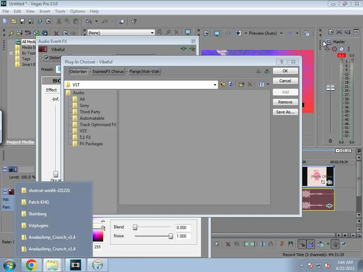Click the Insert Region icon in timeline toolbar
The height and width of the screenshot is (272, 363).
pyautogui.click(x=291, y=244)
